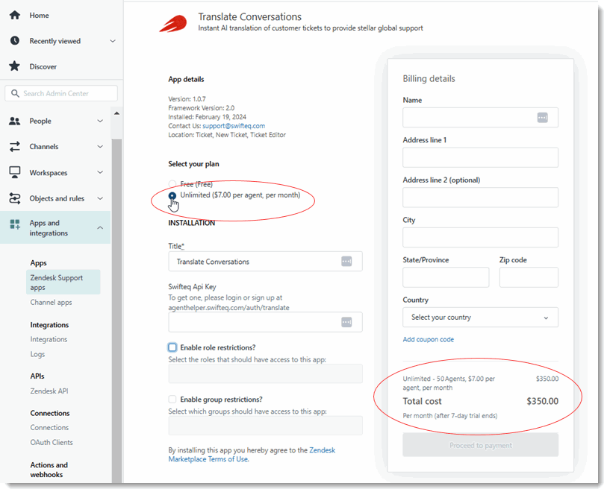Open the groups selection field
This screenshot has height=489, width=604.
[265, 426]
